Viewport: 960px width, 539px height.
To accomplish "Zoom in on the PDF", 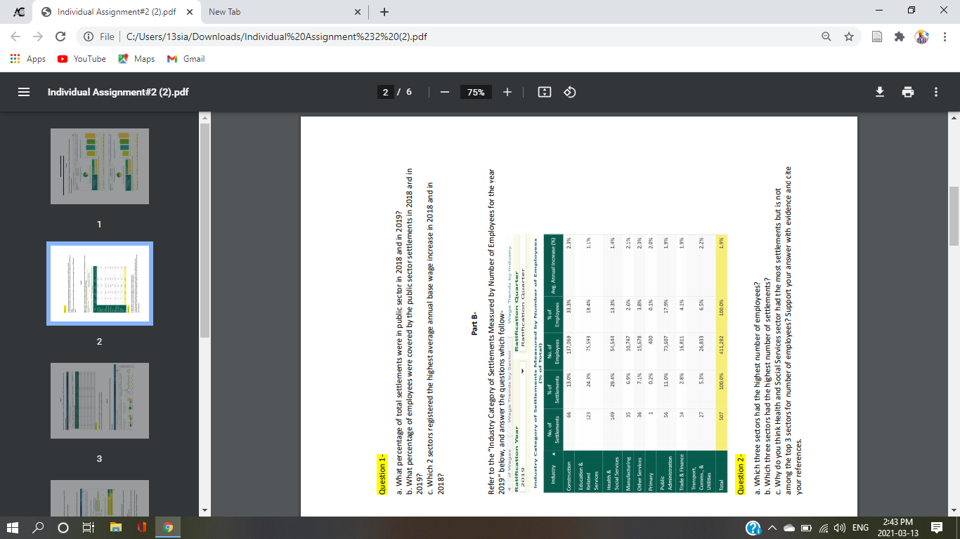I will pos(507,92).
